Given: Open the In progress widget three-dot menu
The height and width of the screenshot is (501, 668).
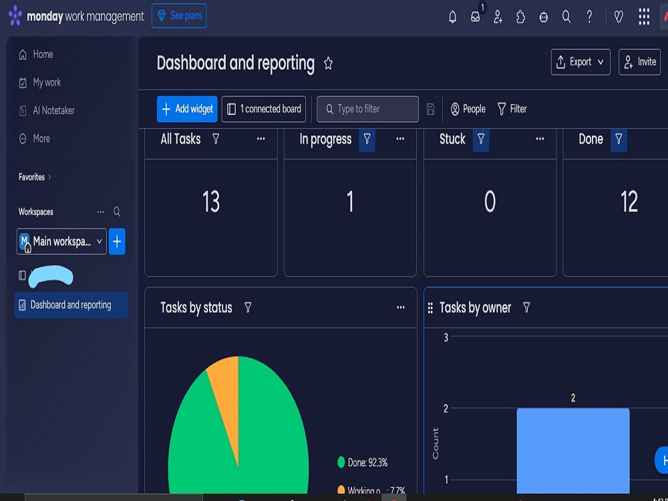Looking at the screenshot, I should pyautogui.click(x=400, y=139).
